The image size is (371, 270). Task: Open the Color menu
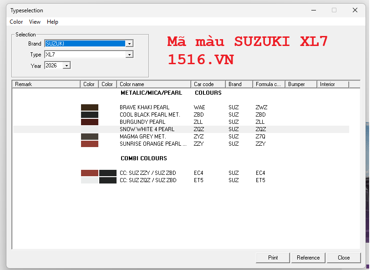point(16,22)
